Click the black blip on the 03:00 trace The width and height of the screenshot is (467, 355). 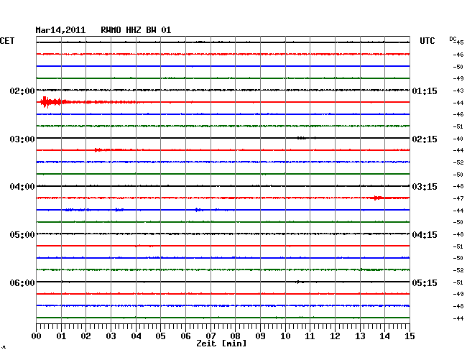[x=302, y=138]
